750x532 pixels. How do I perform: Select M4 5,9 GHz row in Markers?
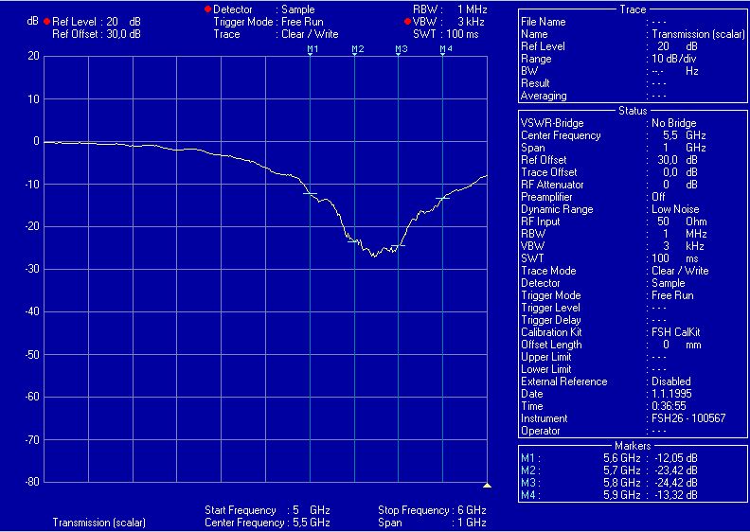(x=609, y=494)
